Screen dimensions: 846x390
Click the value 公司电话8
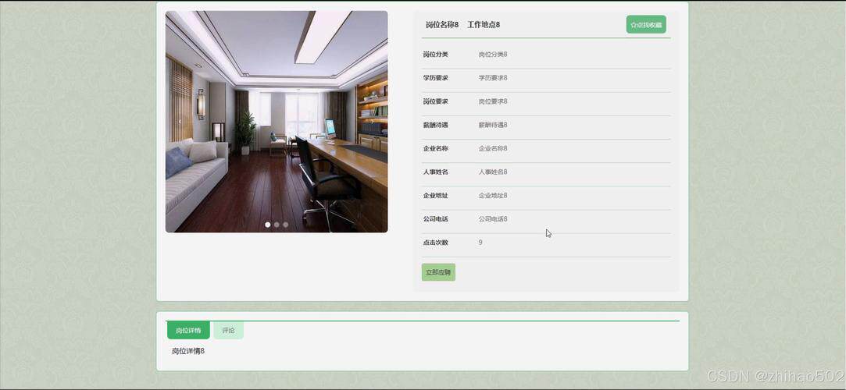click(x=493, y=219)
